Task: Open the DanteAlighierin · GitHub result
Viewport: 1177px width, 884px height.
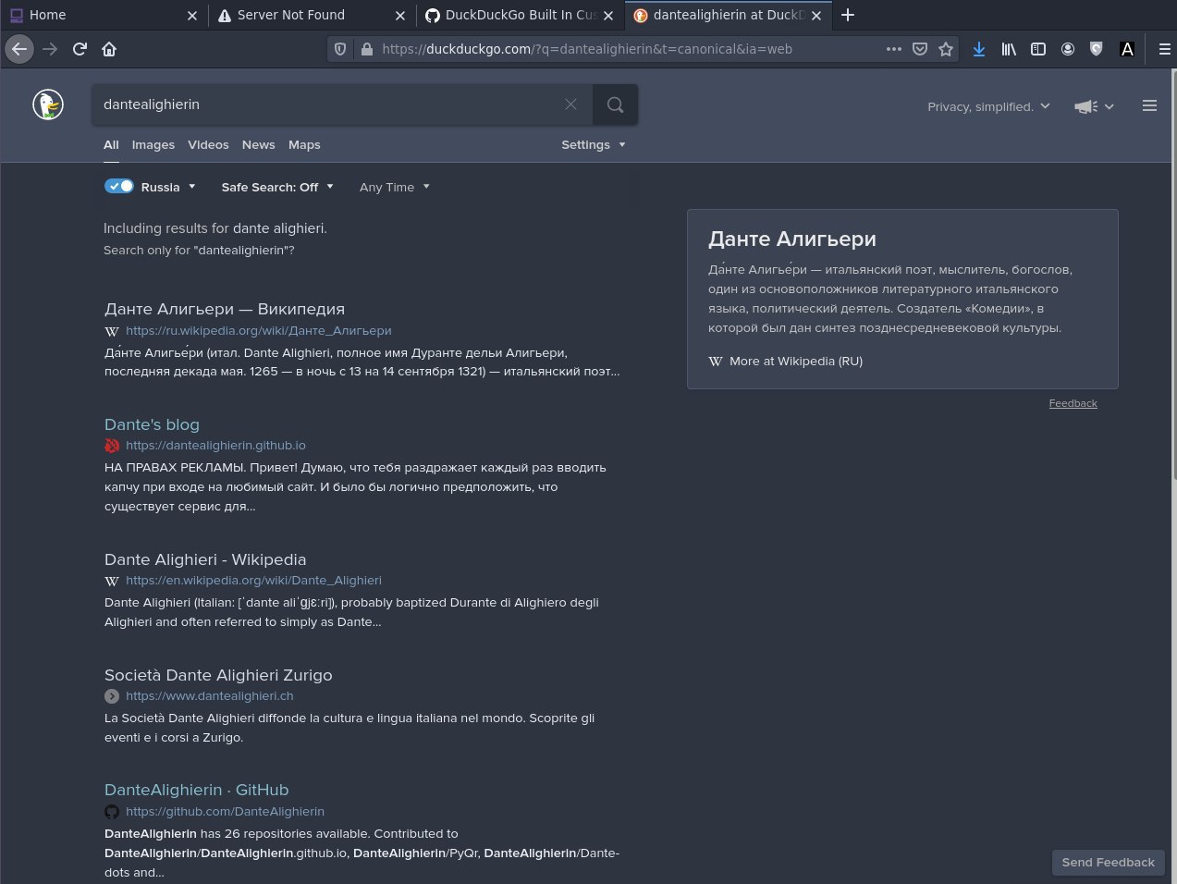Action: click(196, 790)
